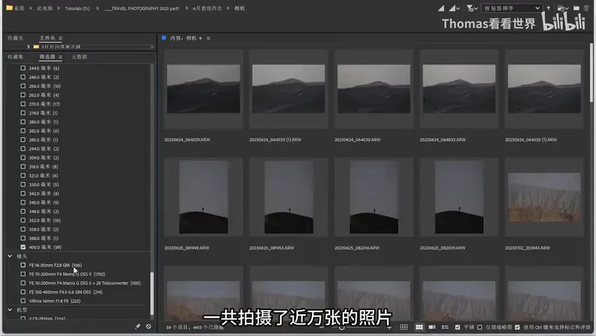Create a new folder with folder icon
Screen dimensions: 596x336
coord(576,8)
